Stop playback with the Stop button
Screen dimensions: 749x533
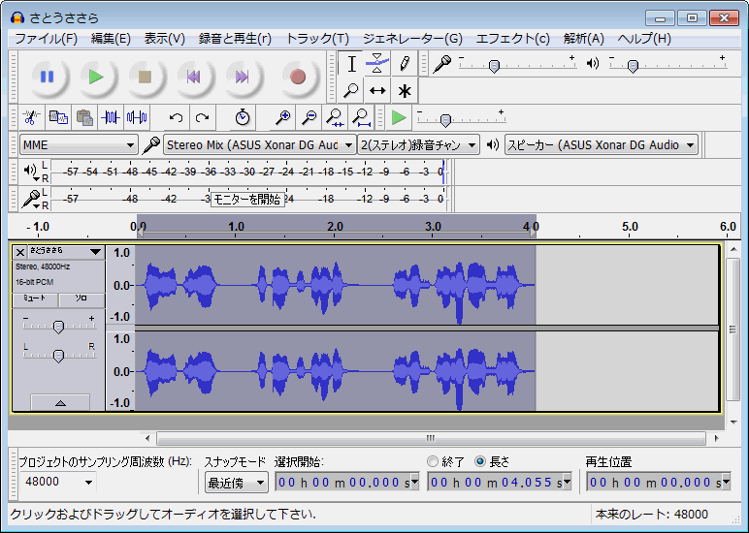(145, 77)
